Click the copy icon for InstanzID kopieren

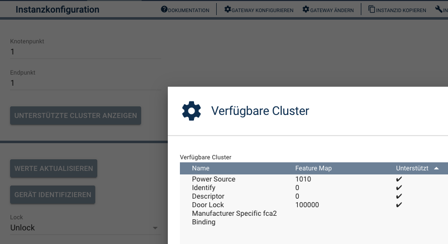pos(372,10)
